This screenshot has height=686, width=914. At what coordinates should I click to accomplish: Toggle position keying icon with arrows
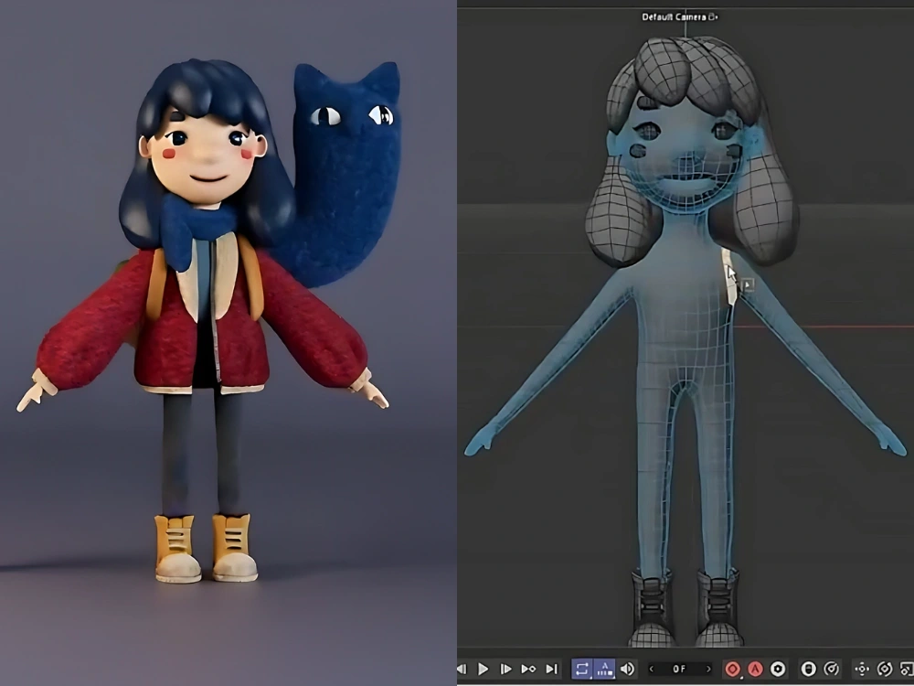(862, 669)
